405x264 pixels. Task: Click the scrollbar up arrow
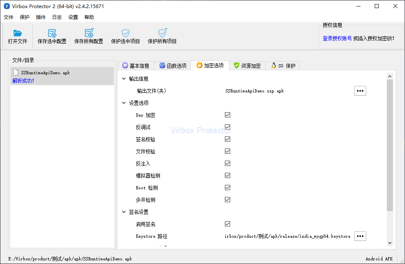click(390, 76)
